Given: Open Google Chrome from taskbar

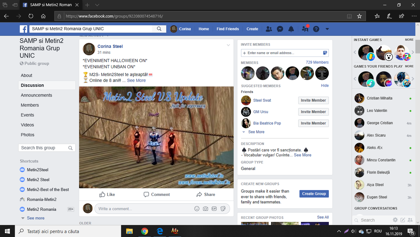Looking at the screenshot, I should pyautogui.click(x=145, y=231).
